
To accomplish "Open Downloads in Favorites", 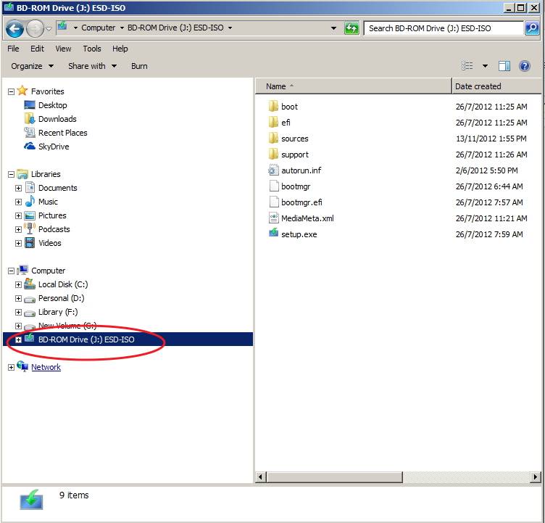I will coord(57,119).
